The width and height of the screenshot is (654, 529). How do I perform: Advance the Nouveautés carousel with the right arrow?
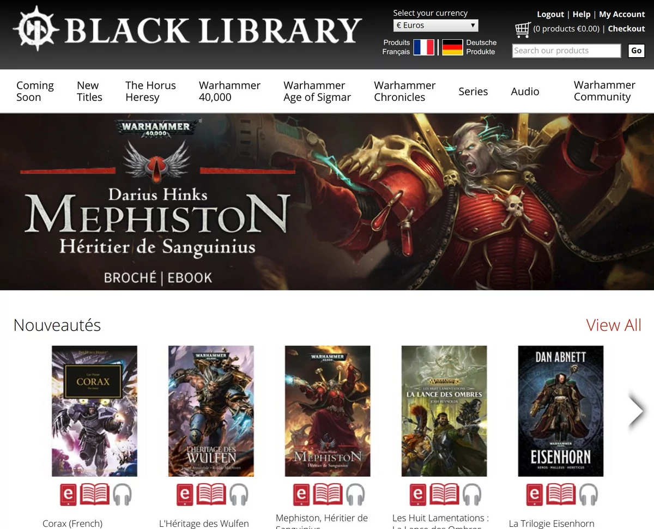click(636, 411)
